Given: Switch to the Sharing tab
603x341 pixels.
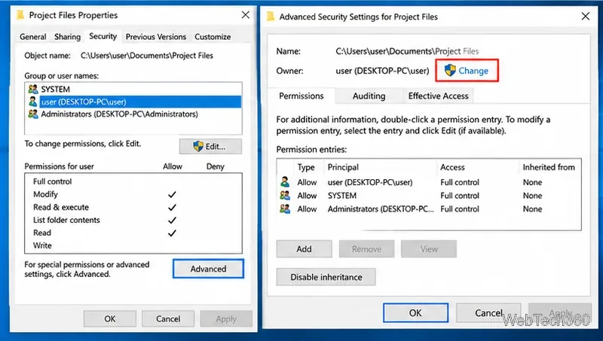Looking at the screenshot, I should click(x=67, y=37).
